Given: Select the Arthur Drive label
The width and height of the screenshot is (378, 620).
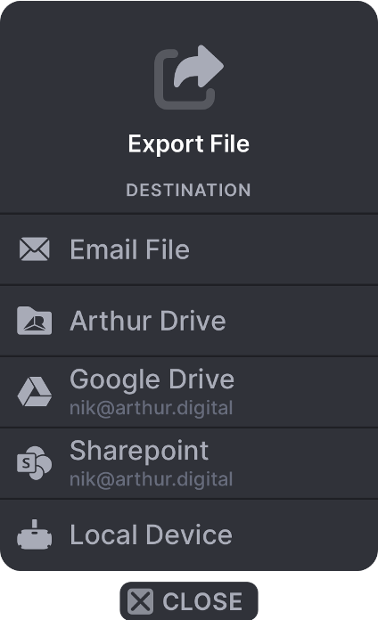Looking at the screenshot, I should [148, 321].
